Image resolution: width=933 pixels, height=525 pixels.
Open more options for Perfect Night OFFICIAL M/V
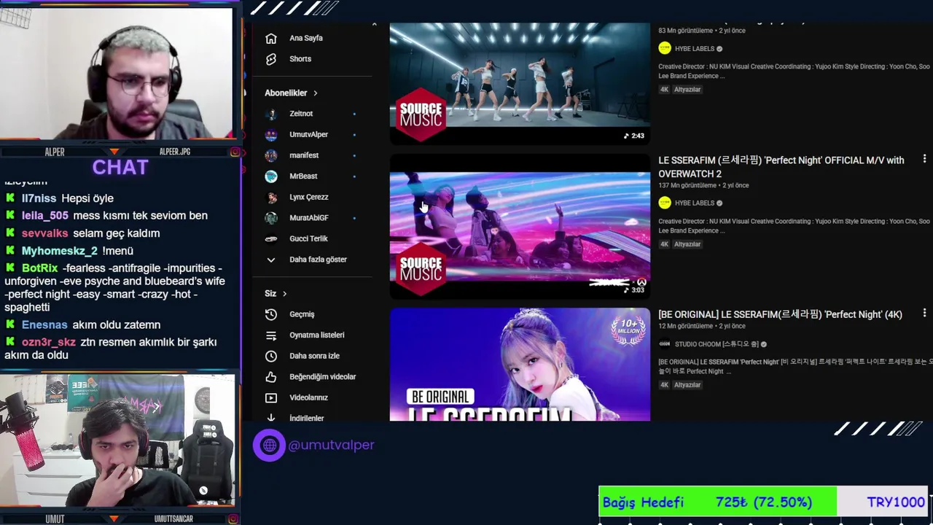924,159
